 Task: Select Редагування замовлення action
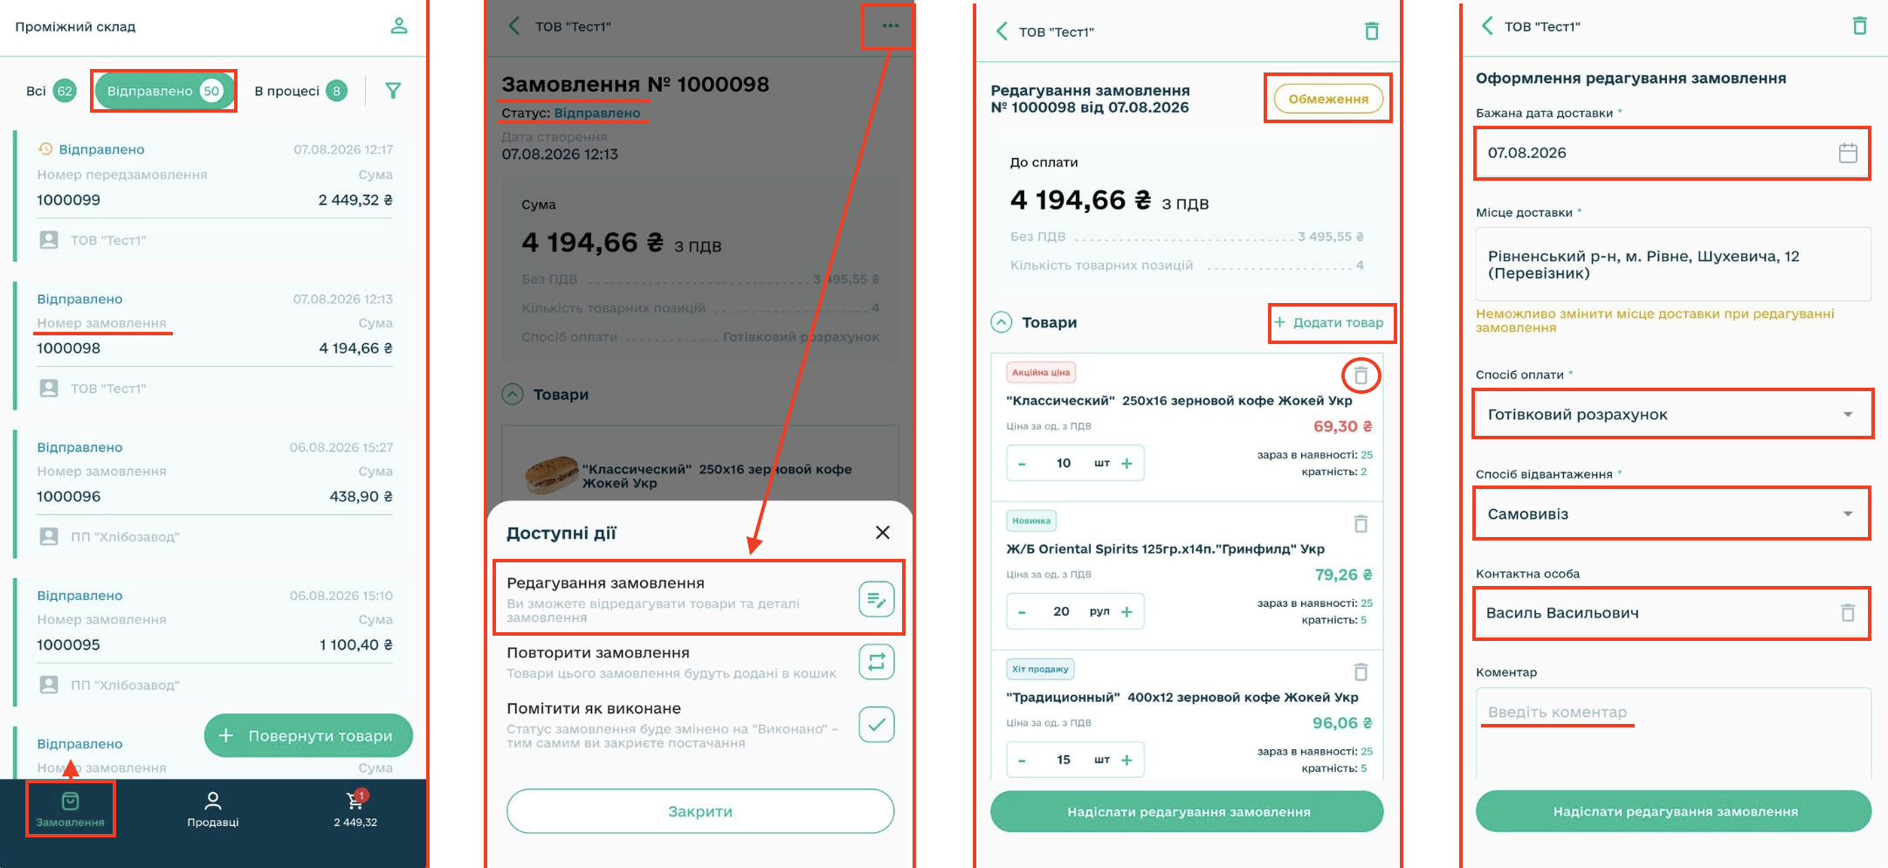699,599
